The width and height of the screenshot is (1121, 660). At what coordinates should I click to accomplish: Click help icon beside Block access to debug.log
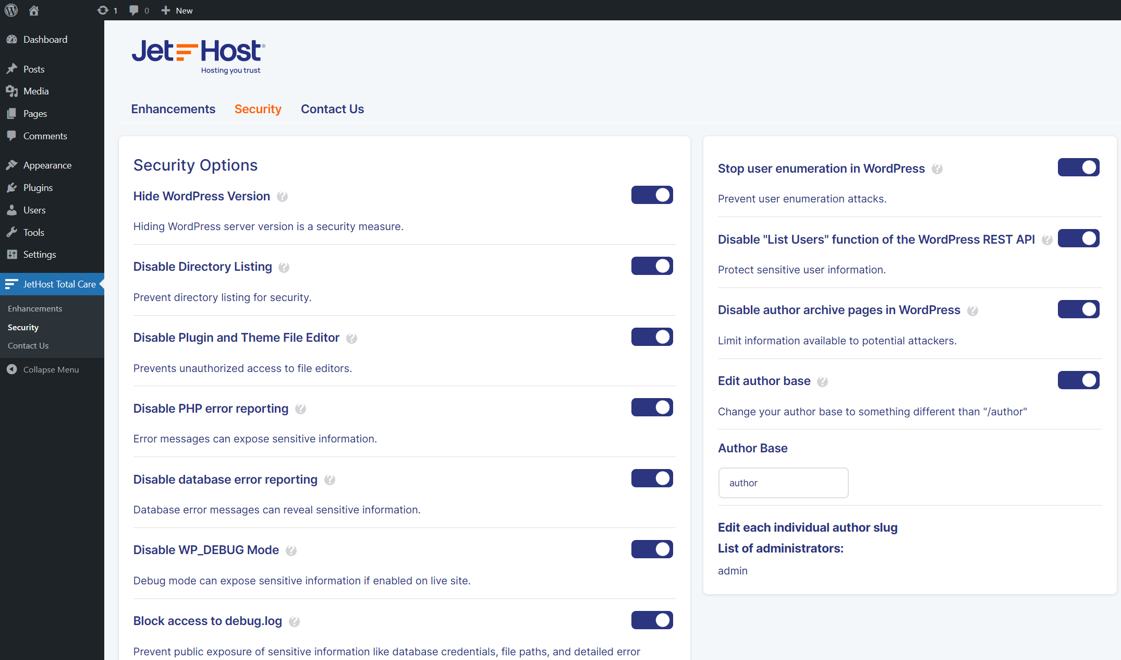click(x=294, y=622)
